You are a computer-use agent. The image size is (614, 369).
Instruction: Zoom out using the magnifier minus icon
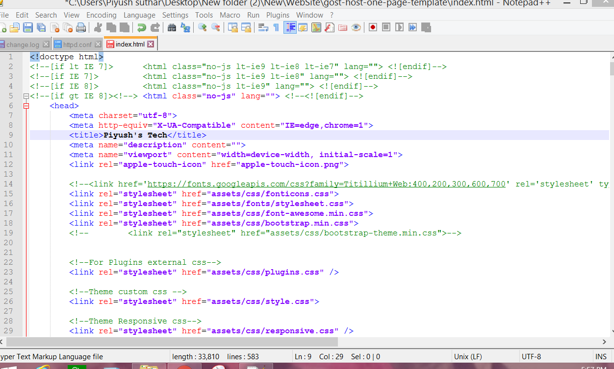[x=216, y=27]
